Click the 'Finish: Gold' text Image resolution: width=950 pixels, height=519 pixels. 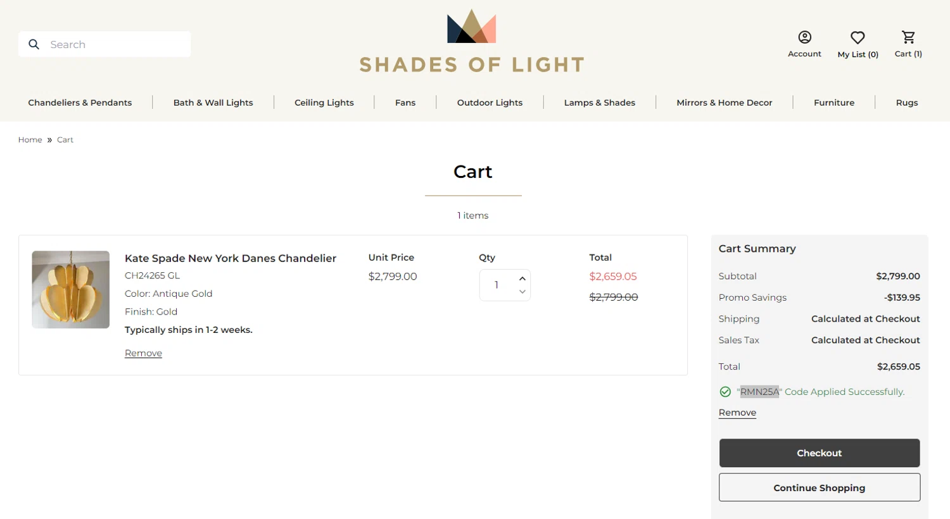[x=151, y=311]
